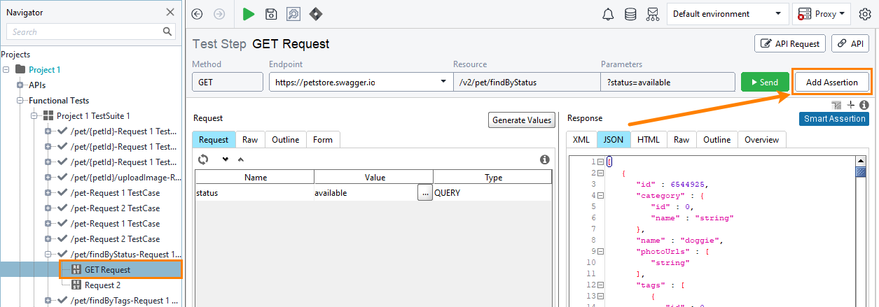Click the info icon in the Request panel
The height and width of the screenshot is (307, 879).
(544, 159)
